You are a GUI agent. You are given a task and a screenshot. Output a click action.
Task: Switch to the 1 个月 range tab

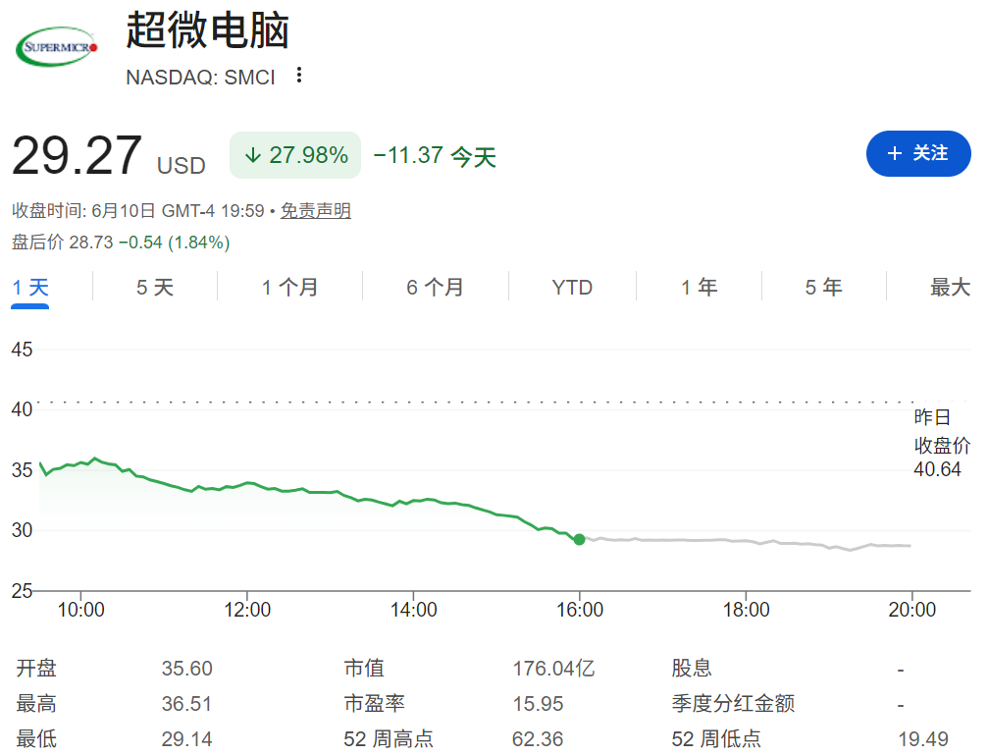pos(289,288)
